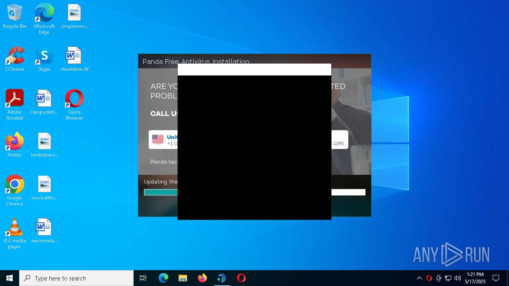This screenshot has width=509, height=286.
Task: Open the volume control tray icon
Action: point(458,278)
